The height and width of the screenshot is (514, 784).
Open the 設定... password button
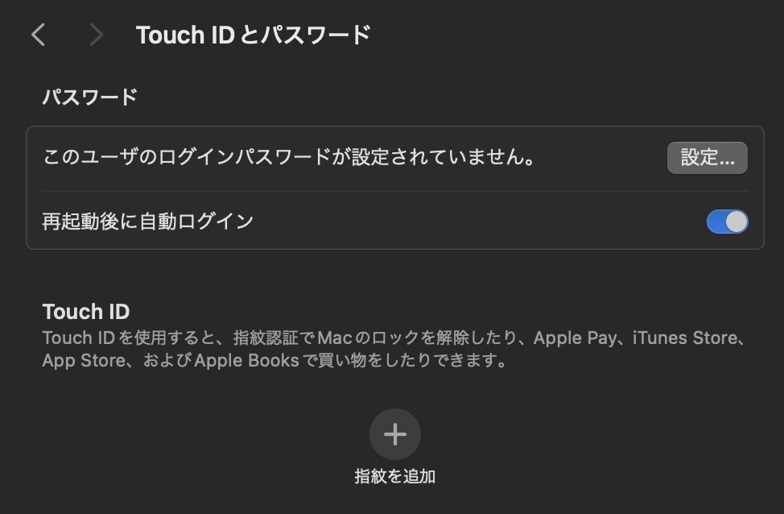pos(707,158)
